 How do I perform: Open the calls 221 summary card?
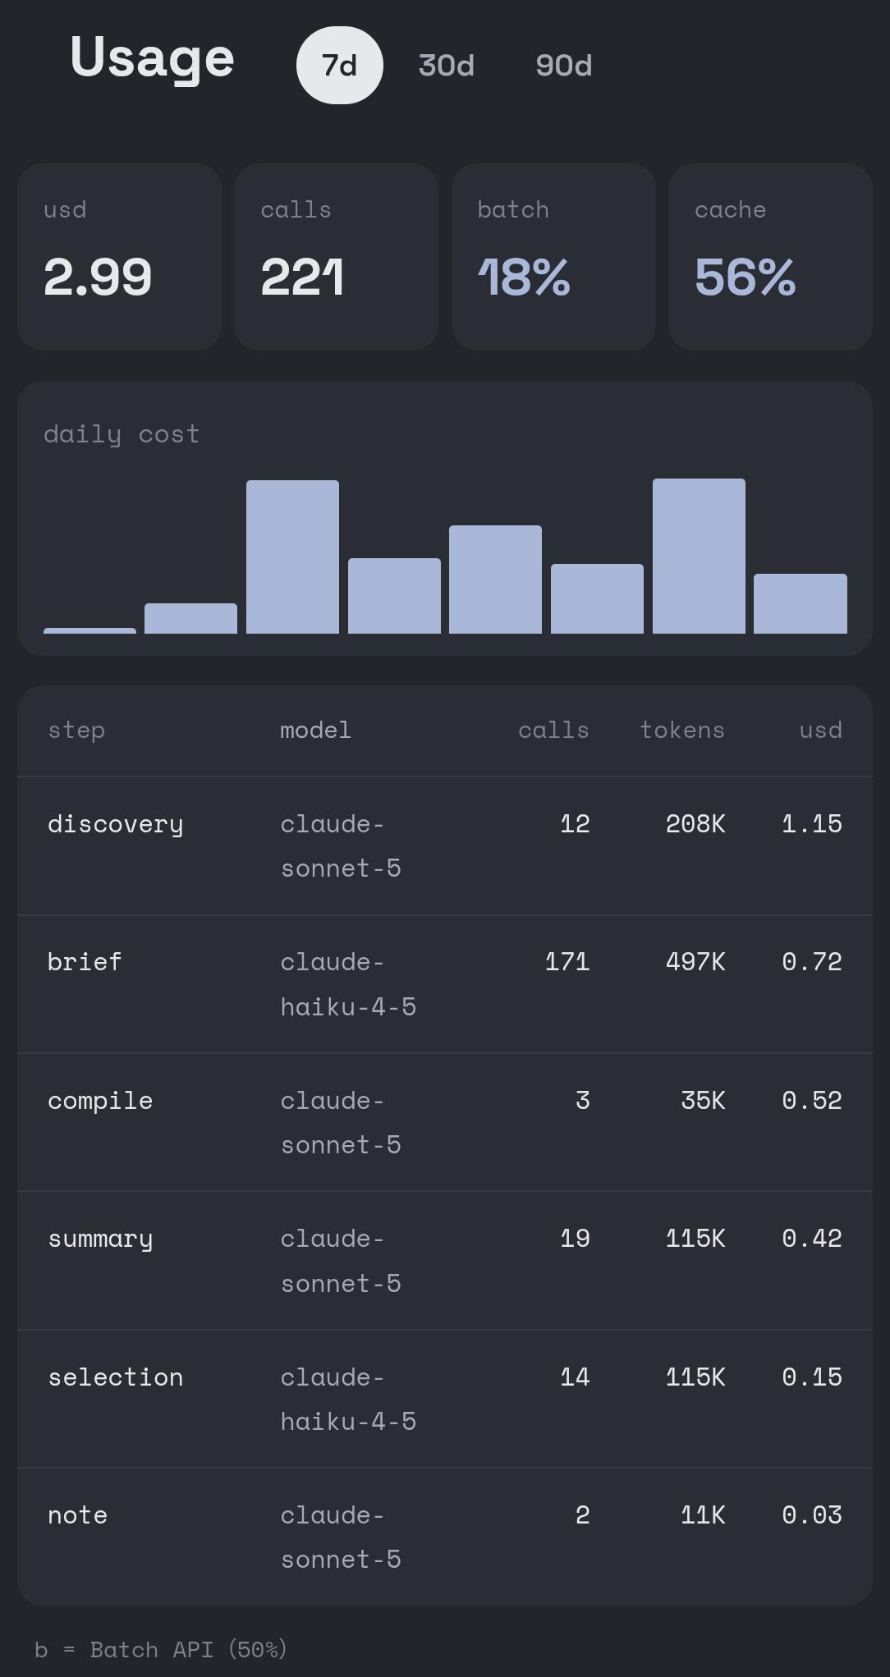click(x=336, y=257)
